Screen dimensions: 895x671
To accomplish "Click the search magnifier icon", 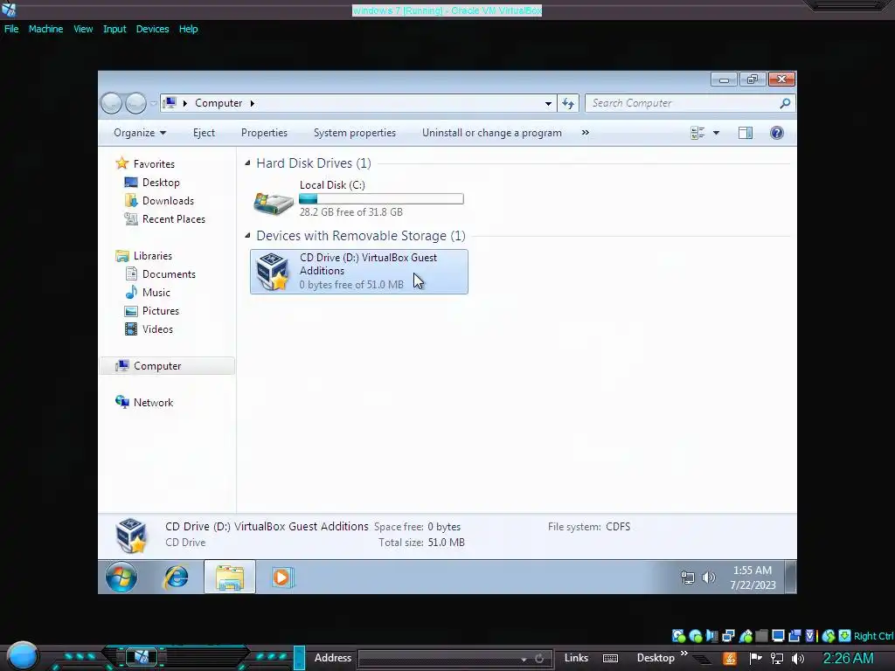I will point(786,103).
